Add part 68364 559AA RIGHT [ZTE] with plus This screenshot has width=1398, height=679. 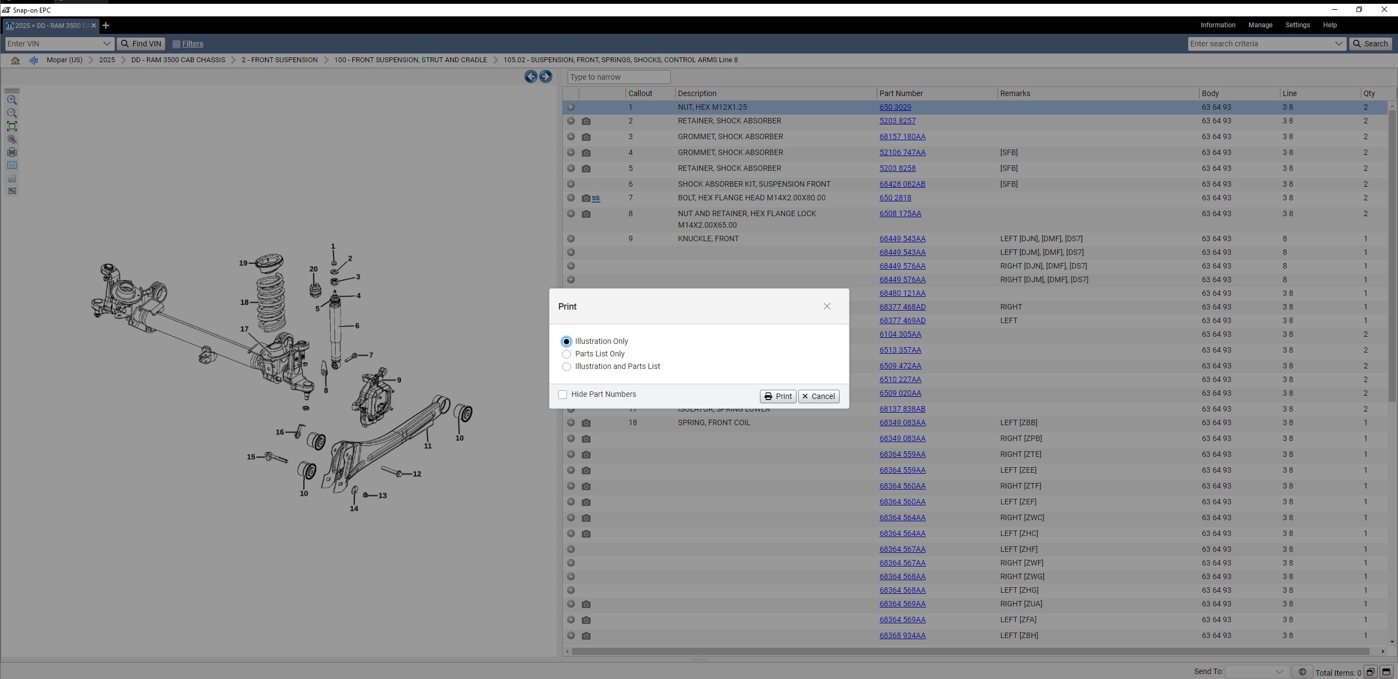pyautogui.click(x=571, y=455)
